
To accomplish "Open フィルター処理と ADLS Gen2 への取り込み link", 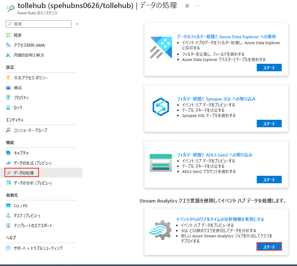I will click(x=215, y=155).
